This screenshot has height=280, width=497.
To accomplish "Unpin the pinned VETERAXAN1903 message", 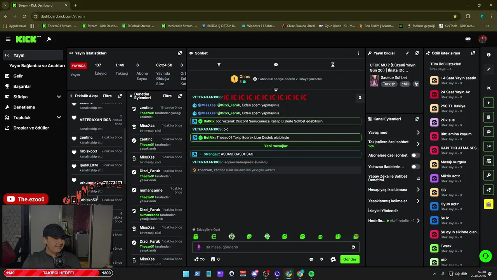I will (x=360, y=98).
